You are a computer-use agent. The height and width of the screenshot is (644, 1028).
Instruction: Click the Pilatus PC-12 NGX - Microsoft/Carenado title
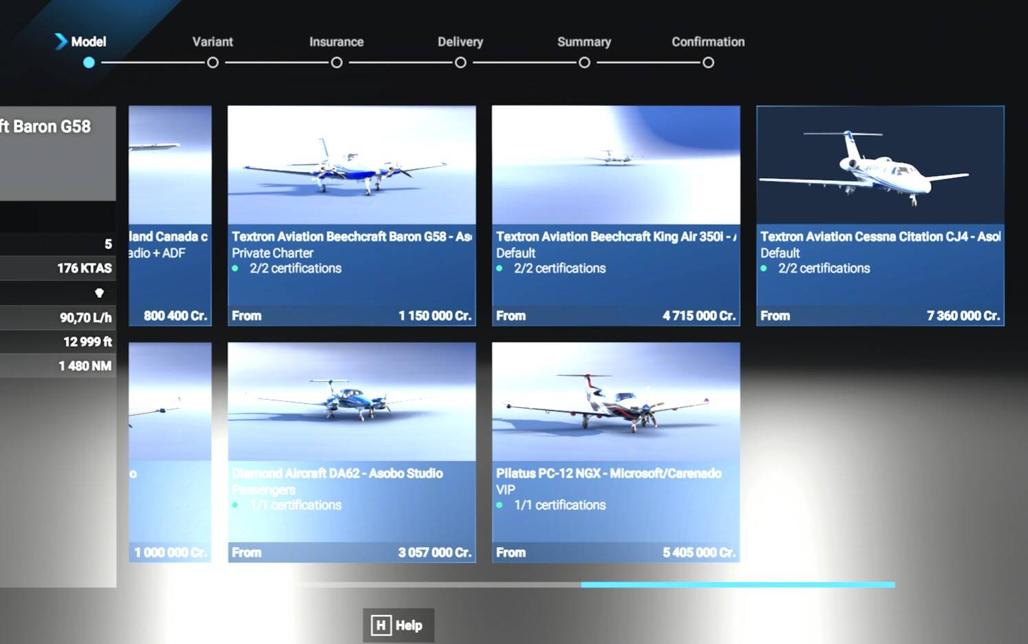[x=609, y=473]
